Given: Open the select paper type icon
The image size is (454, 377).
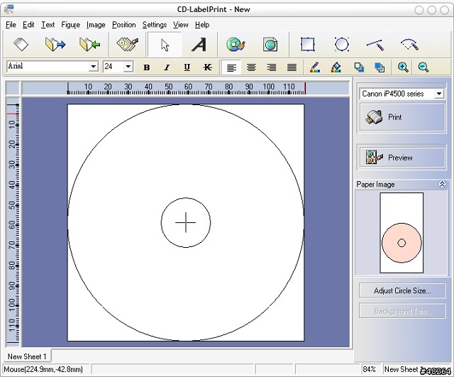Looking at the screenshot, I should coord(128,45).
